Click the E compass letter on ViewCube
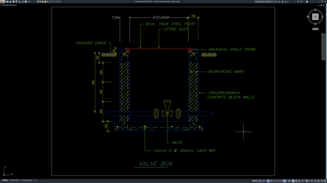The height and width of the screenshot is (183, 327). click(322, 17)
